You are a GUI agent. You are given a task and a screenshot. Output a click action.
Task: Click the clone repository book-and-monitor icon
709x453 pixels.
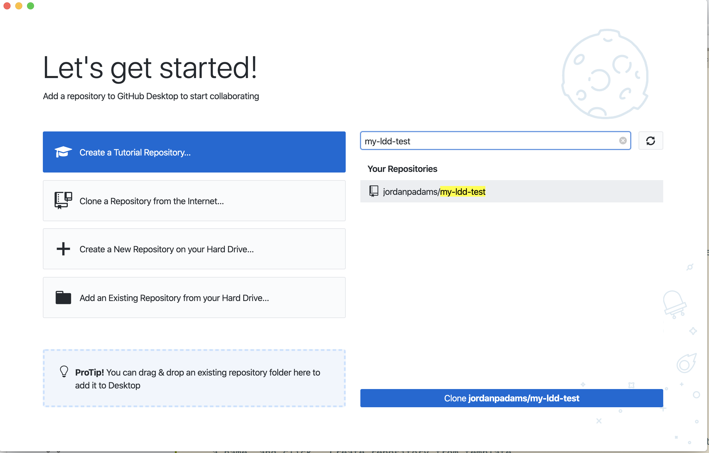click(x=63, y=200)
